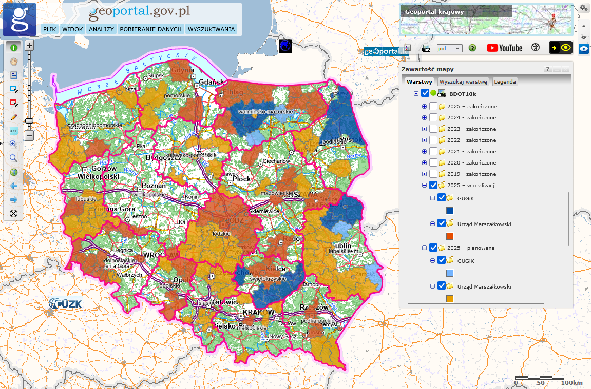This screenshot has height=389, width=591.
Task: Select the pencil drawing tool
Action: (x=14, y=117)
